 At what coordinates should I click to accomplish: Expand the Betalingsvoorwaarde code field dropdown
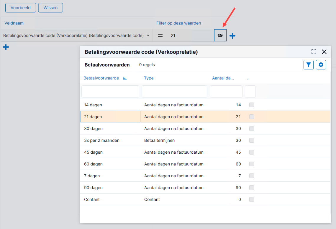(148, 35)
